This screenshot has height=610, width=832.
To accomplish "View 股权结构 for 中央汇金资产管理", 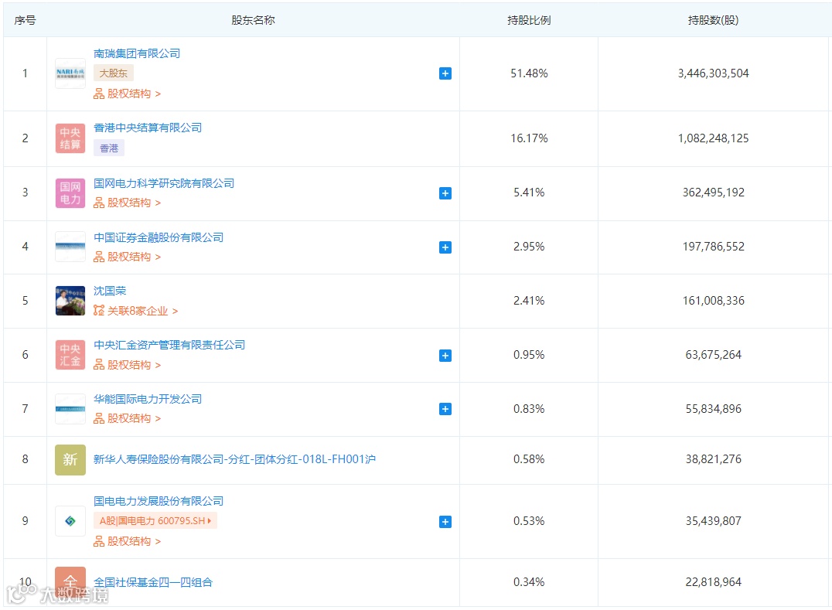I will point(128,366).
